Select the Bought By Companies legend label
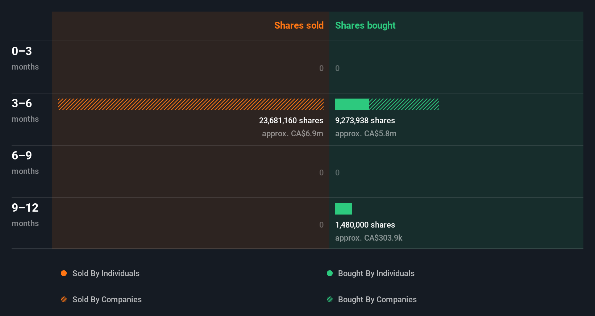Image resolution: width=595 pixels, height=316 pixels. [377, 299]
